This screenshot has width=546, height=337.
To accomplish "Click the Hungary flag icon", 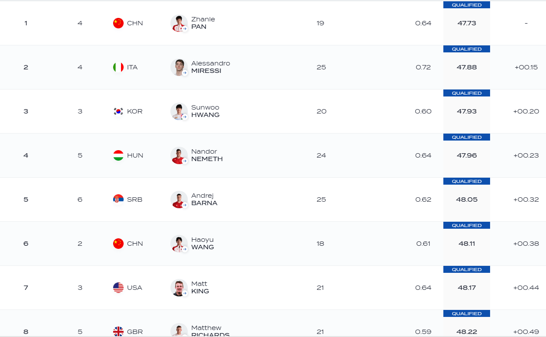I will (x=118, y=155).
